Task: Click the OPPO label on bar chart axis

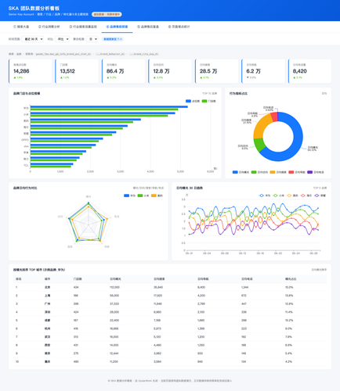Action: pyautogui.click(x=25, y=140)
